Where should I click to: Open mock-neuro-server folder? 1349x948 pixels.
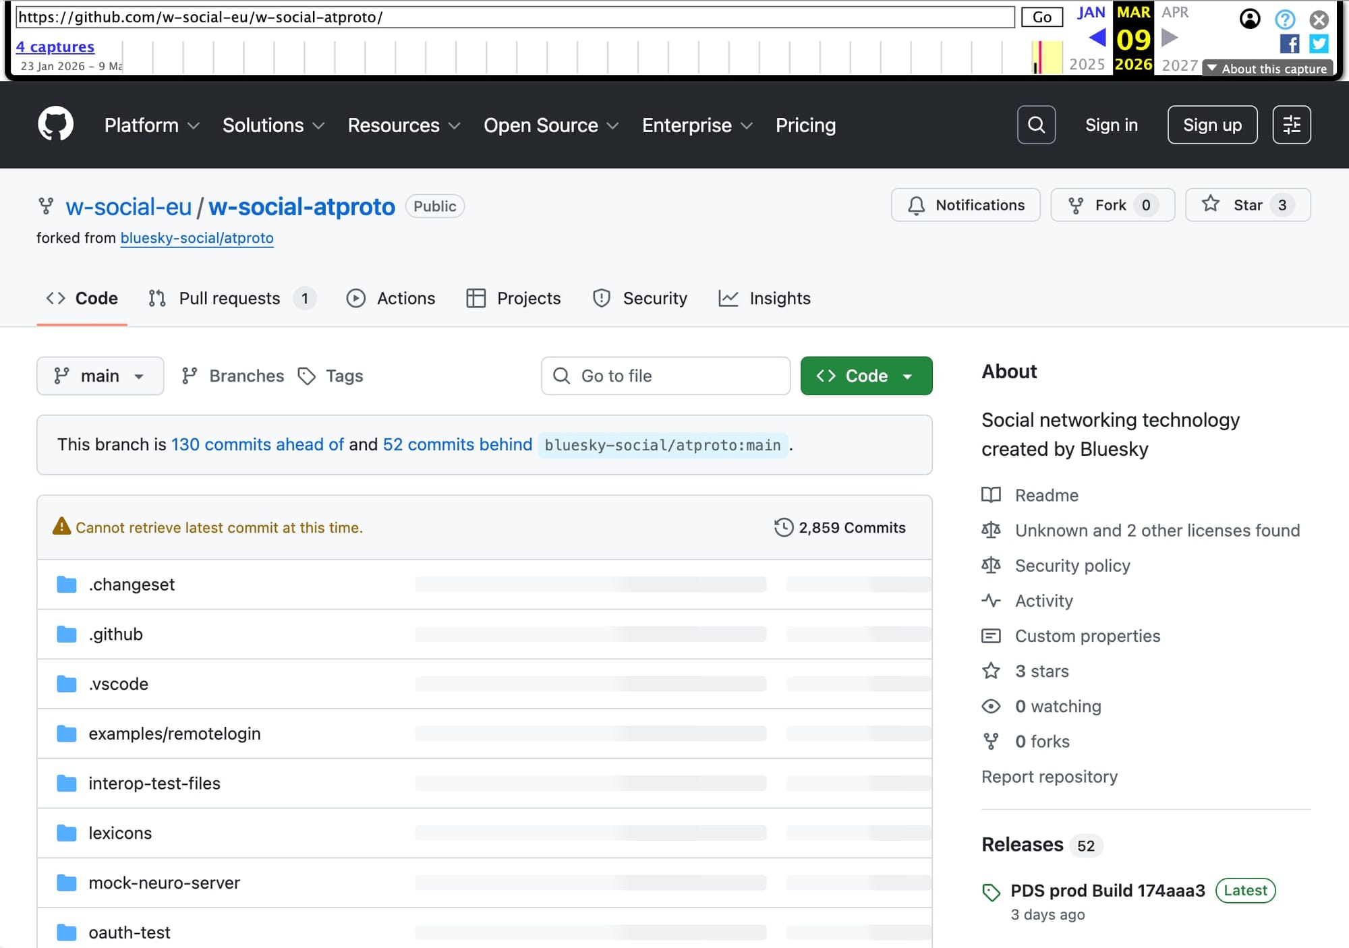(164, 883)
